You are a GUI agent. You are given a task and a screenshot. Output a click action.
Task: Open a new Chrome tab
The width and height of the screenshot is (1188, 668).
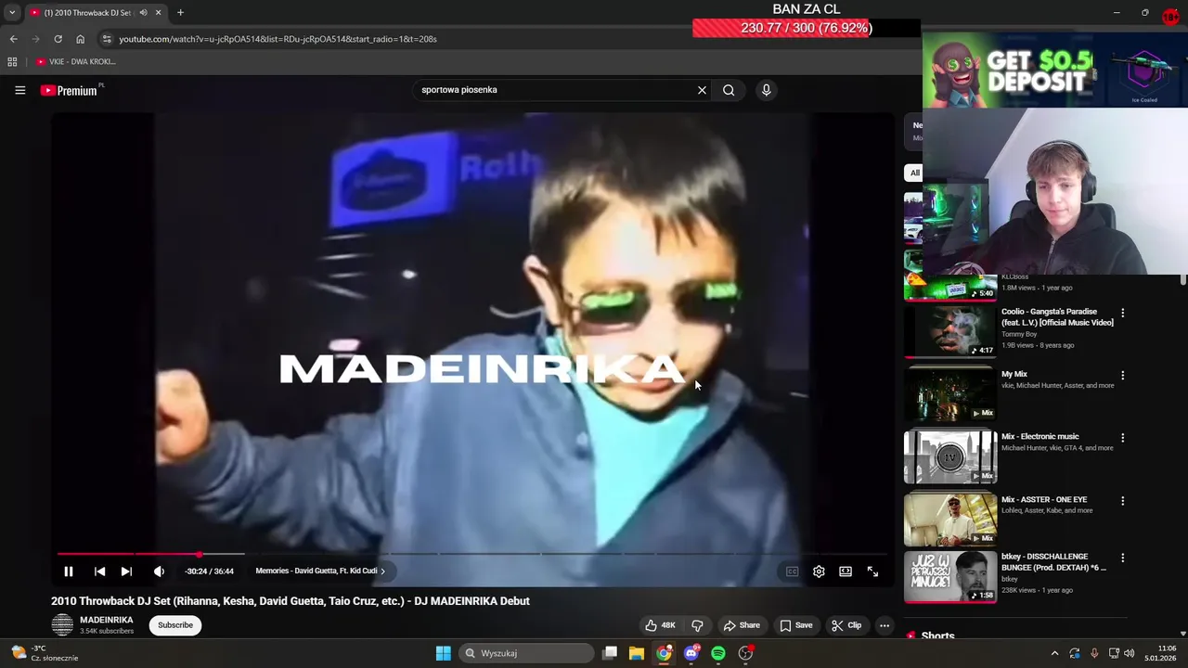180,13
